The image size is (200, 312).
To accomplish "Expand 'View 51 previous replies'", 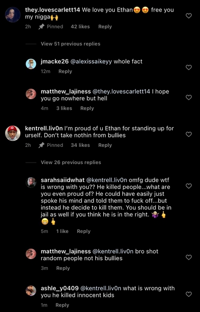I will point(71,44).
